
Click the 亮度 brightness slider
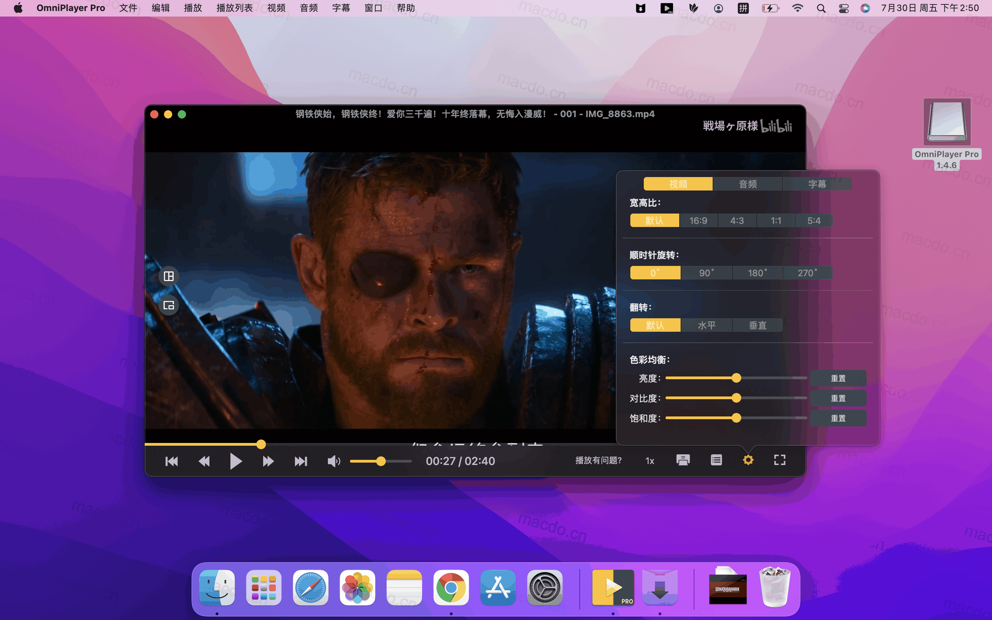tap(736, 378)
